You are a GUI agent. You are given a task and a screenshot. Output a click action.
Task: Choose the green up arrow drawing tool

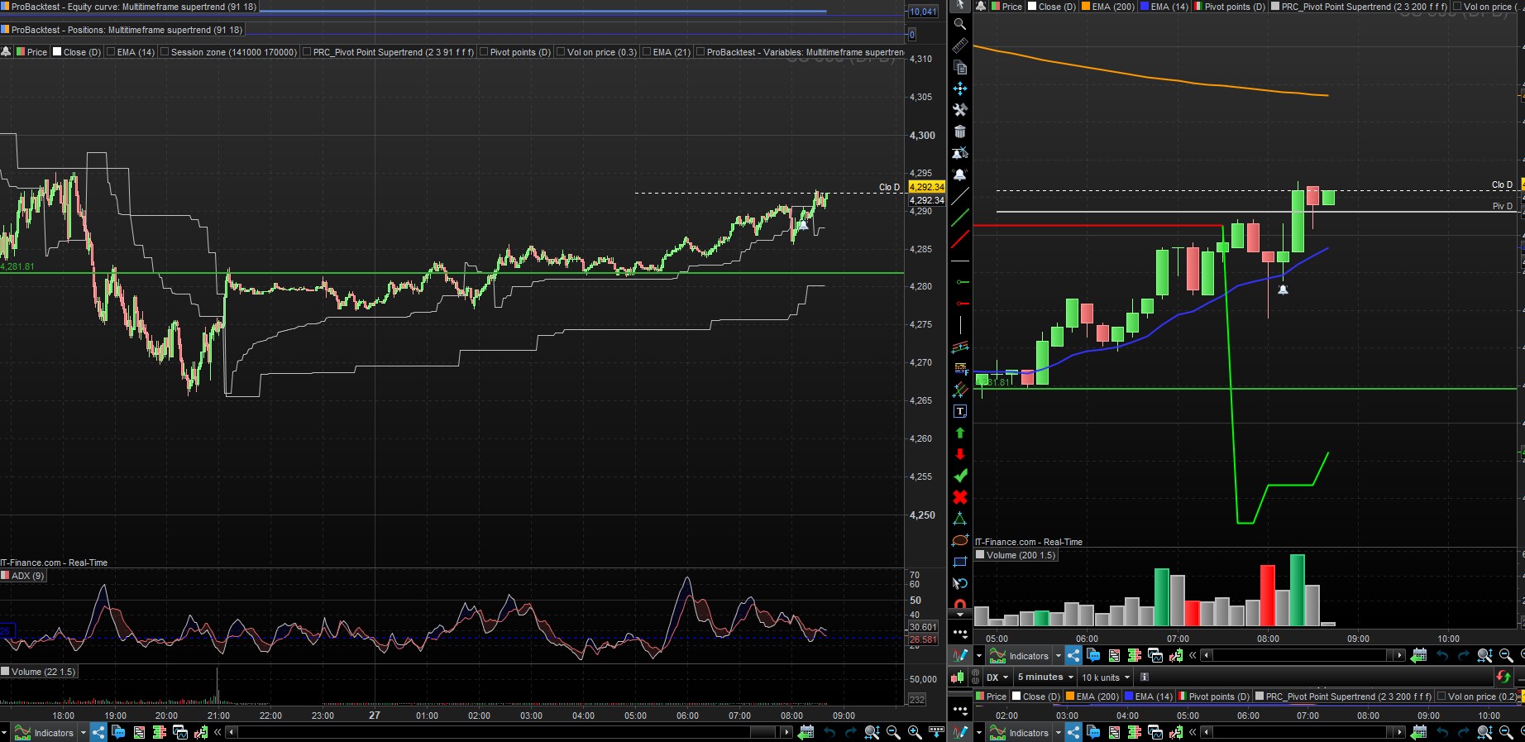(x=959, y=433)
